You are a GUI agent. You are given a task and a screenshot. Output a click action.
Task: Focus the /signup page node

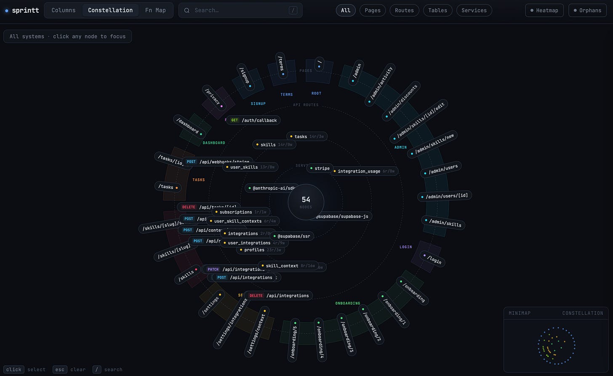coord(245,77)
